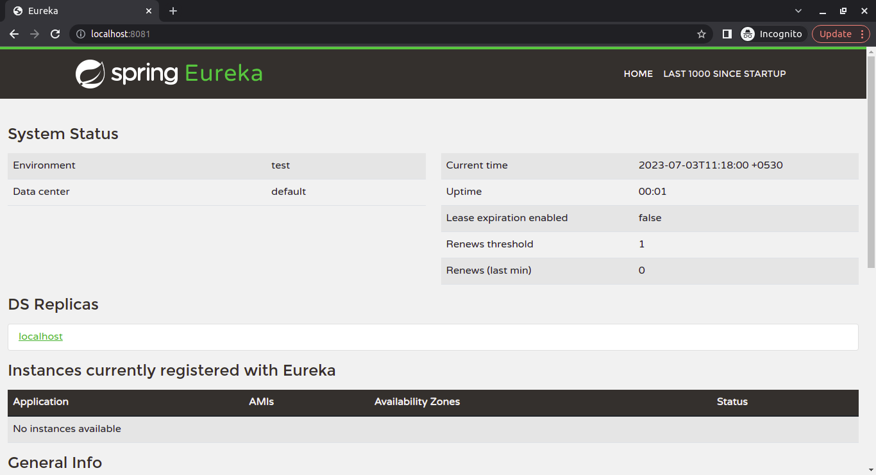
Task: Click the Spring Eureka logo
Action: [x=168, y=73]
